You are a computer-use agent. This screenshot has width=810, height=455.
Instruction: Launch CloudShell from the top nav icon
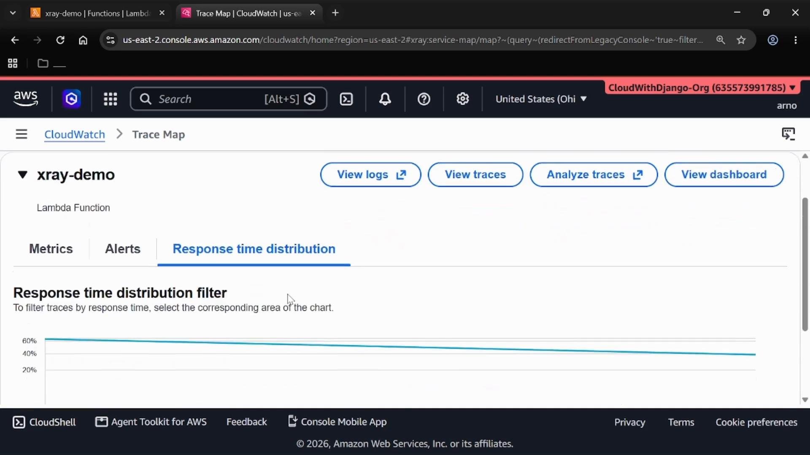click(x=346, y=99)
